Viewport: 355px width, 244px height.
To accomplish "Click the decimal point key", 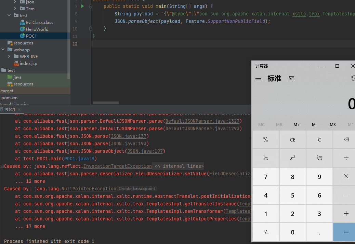I will [319, 232].
